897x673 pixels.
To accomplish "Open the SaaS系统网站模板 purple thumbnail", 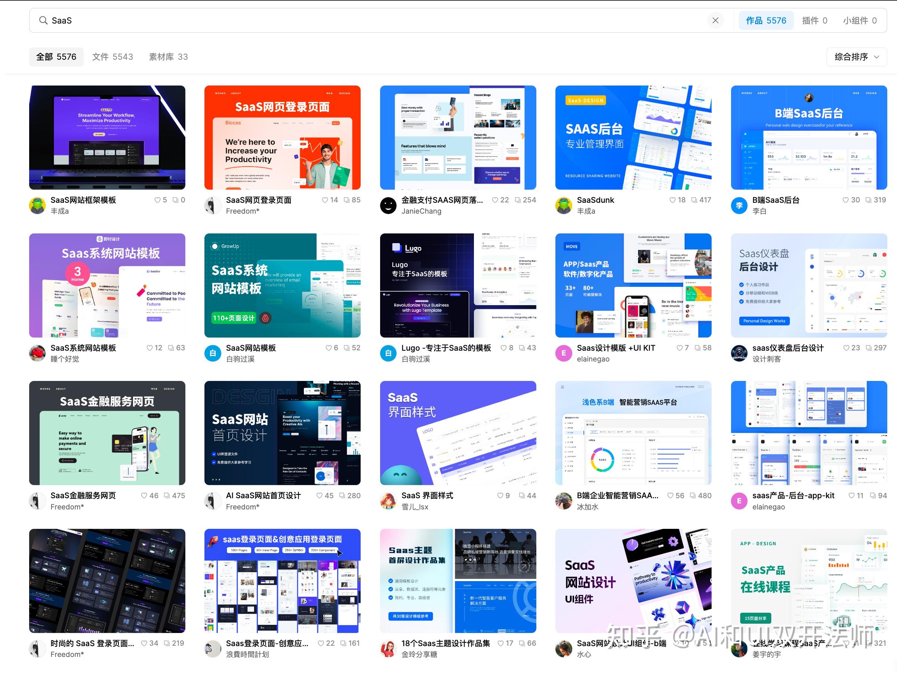I will (107, 285).
